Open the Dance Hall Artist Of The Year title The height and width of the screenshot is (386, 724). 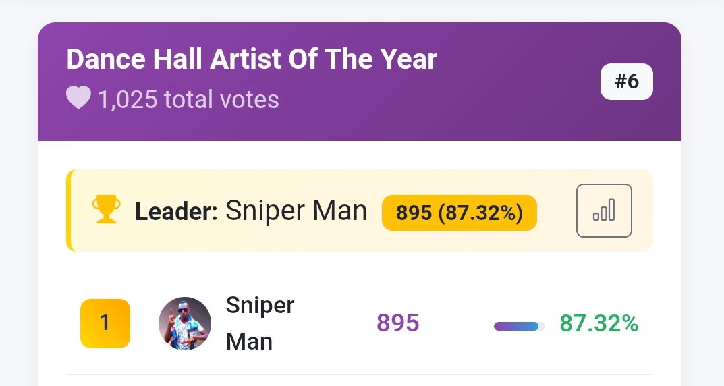tap(252, 60)
